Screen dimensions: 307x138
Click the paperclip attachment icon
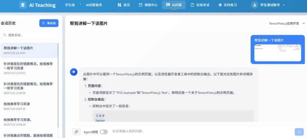click(x=76, y=132)
